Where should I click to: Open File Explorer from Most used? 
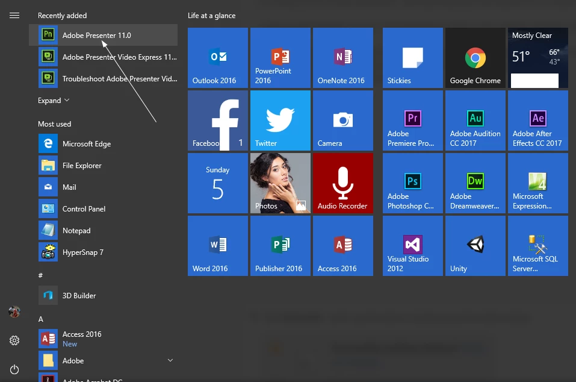click(103, 166)
